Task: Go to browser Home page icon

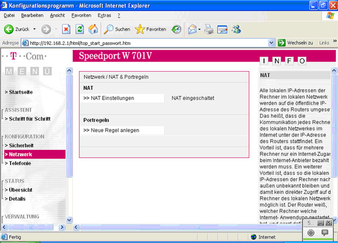Action: [x=93, y=29]
